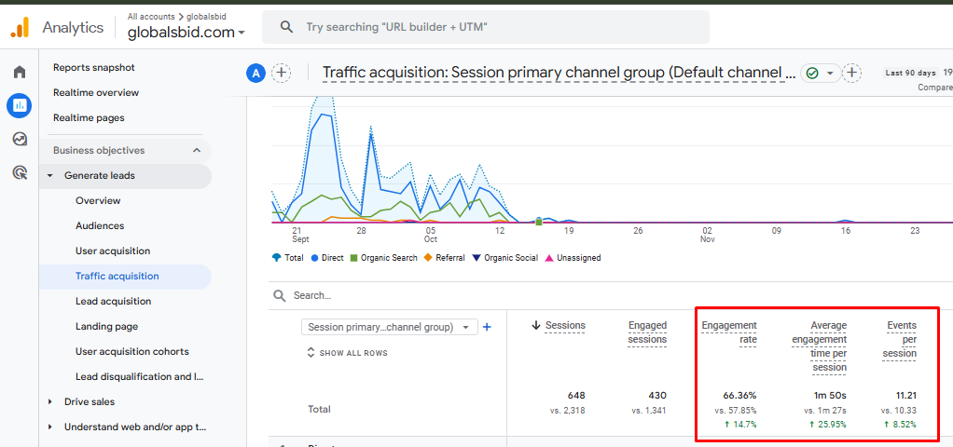Click the Analytics logo
Viewport: 953px width, 447px height.
(20, 28)
